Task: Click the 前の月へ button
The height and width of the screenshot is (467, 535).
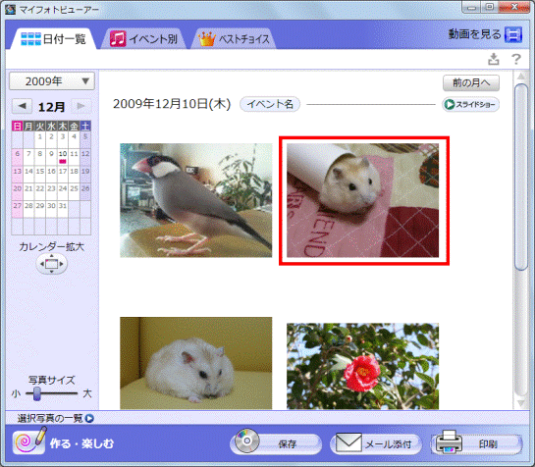Action: 471,82
